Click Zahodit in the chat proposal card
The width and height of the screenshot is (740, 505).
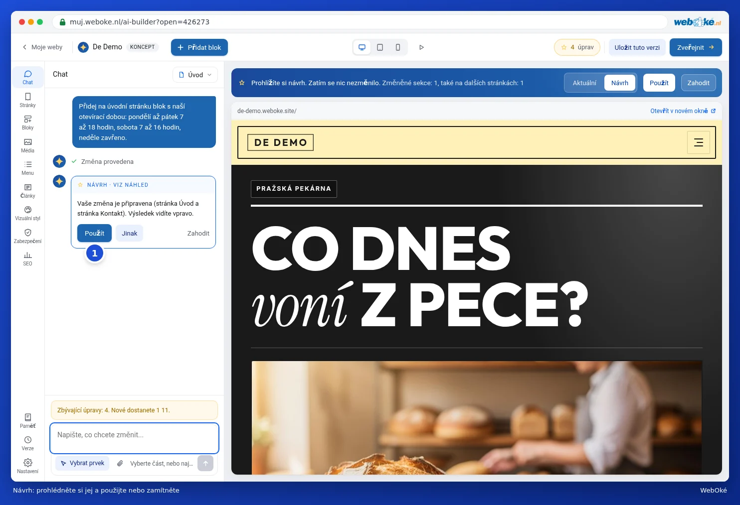(198, 233)
